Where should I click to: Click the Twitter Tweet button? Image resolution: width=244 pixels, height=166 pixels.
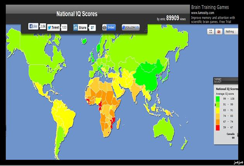pos(54,27)
